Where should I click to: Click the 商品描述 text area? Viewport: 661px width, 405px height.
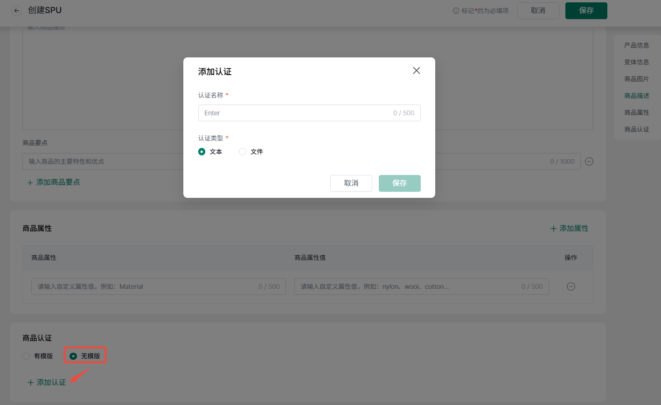pyautogui.click(x=308, y=78)
